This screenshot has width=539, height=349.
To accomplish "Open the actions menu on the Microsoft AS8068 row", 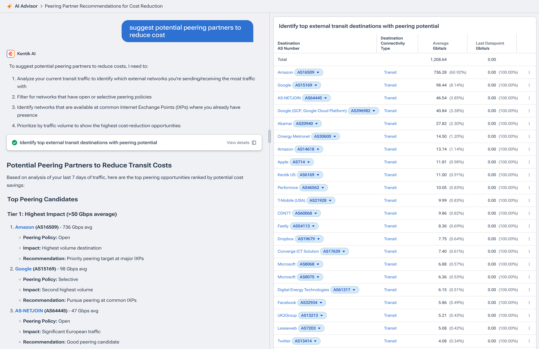I will click(529, 264).
